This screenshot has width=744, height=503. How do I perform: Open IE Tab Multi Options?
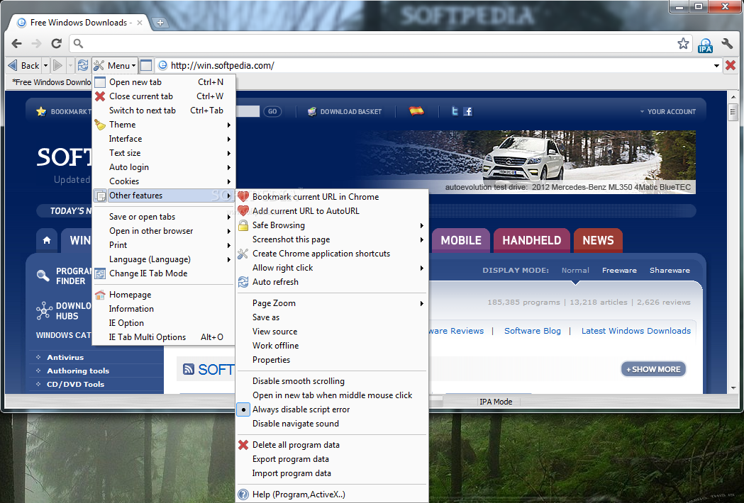164,337
